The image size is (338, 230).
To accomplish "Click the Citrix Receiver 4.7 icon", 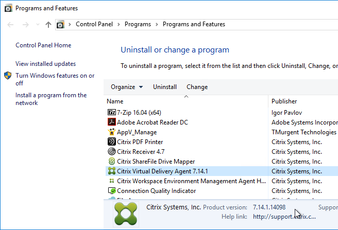I will click(x=112, y=151).
